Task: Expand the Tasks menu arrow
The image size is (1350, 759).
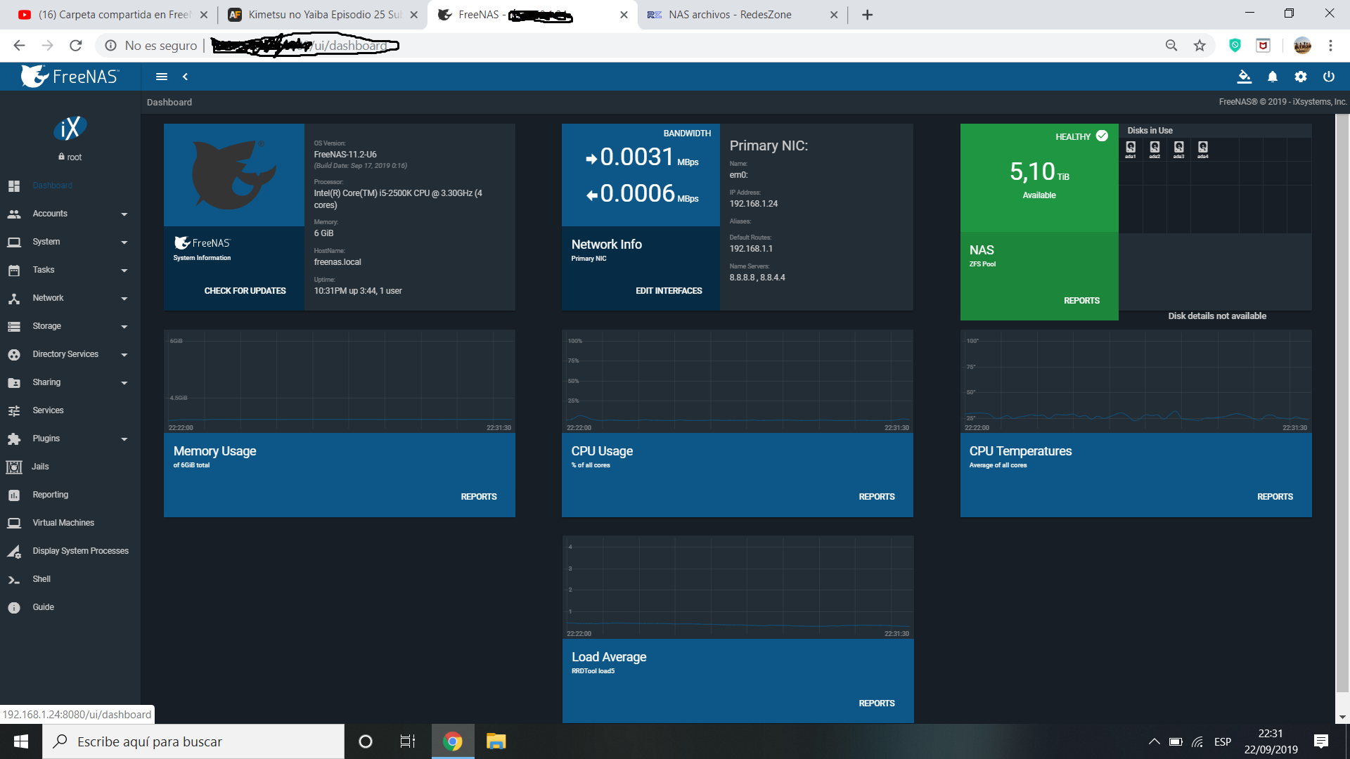Action: tap(124, 271)
